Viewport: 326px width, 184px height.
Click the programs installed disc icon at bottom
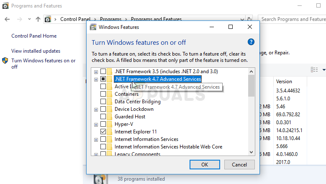pyautogui.click(x=100, y=179)
